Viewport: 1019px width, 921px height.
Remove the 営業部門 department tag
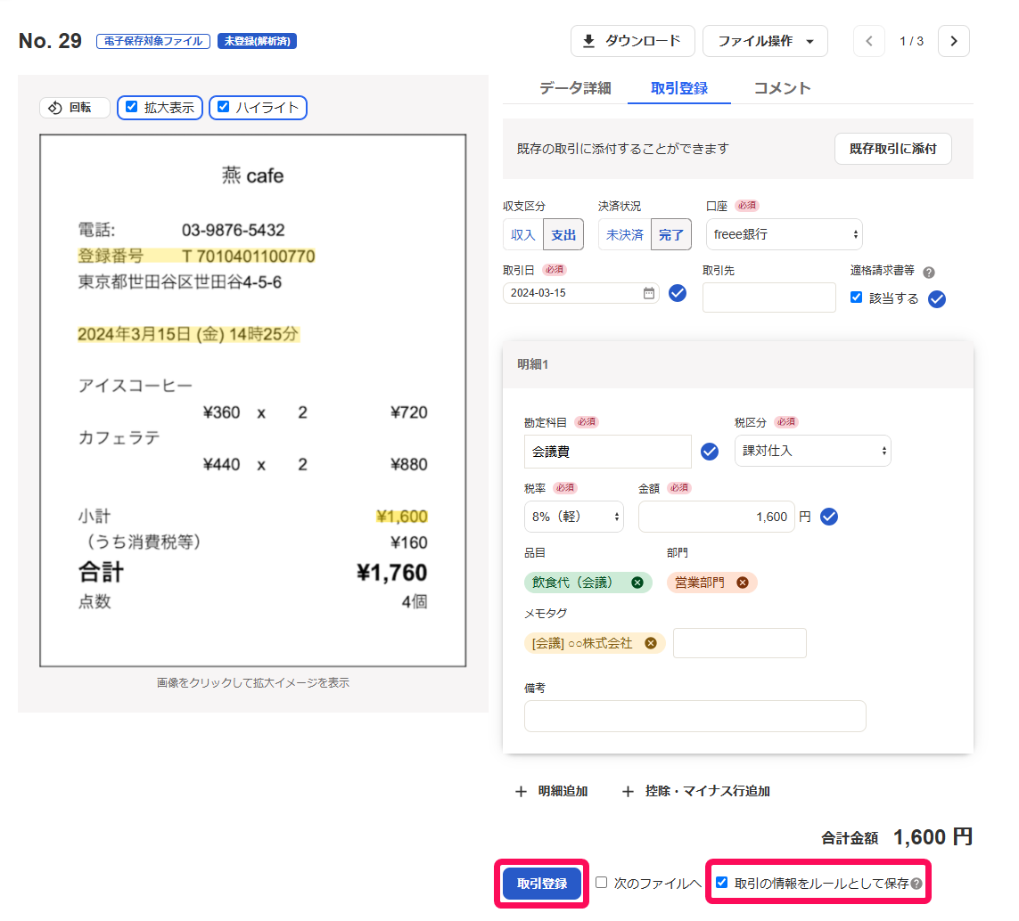pyautogui.click(x=742, y=583)
